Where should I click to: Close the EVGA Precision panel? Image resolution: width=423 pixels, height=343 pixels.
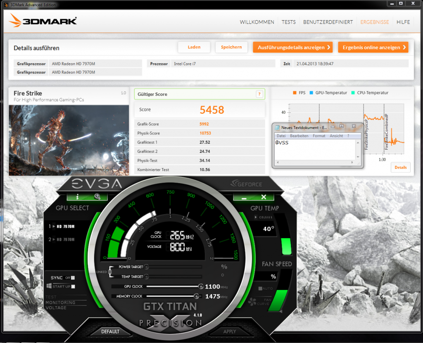264,197
